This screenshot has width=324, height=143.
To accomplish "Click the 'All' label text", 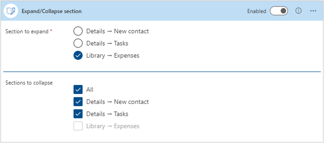I will click(x=90, y=90).
